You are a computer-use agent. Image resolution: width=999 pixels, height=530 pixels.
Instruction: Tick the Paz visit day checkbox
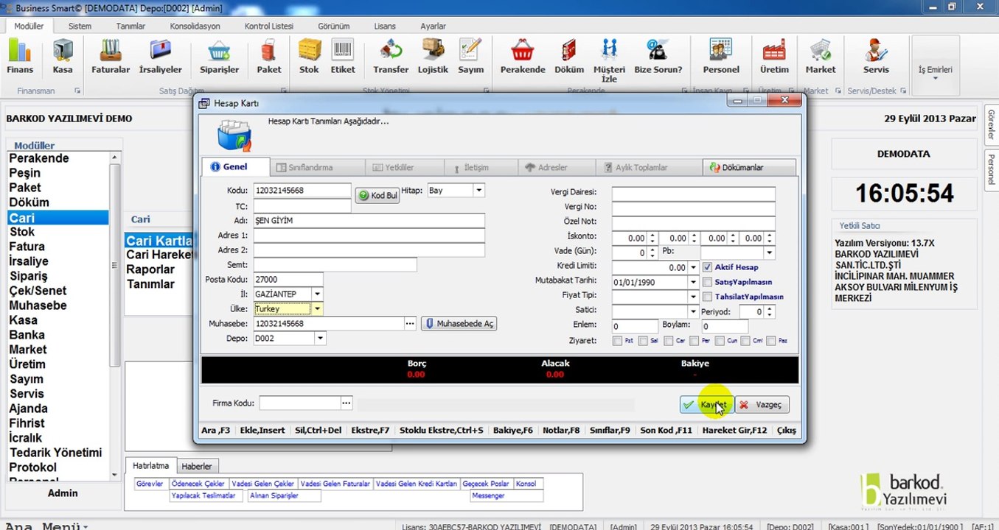click(771, 341)
